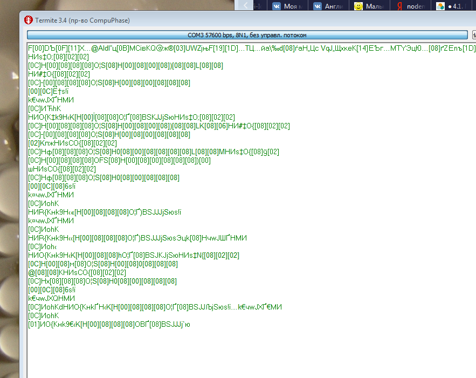Click the last line starting "[01]ИО{Кнk9€"
The width and height of the screenshot is (476, 378).
[x=109, y=324]
